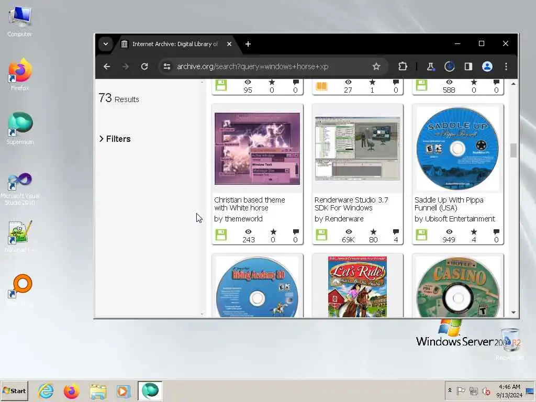Image resolution: width=536 pixels, height=402 pixels.
Task: Select the Notepad++ desktop shortcut
Action: 20,236
